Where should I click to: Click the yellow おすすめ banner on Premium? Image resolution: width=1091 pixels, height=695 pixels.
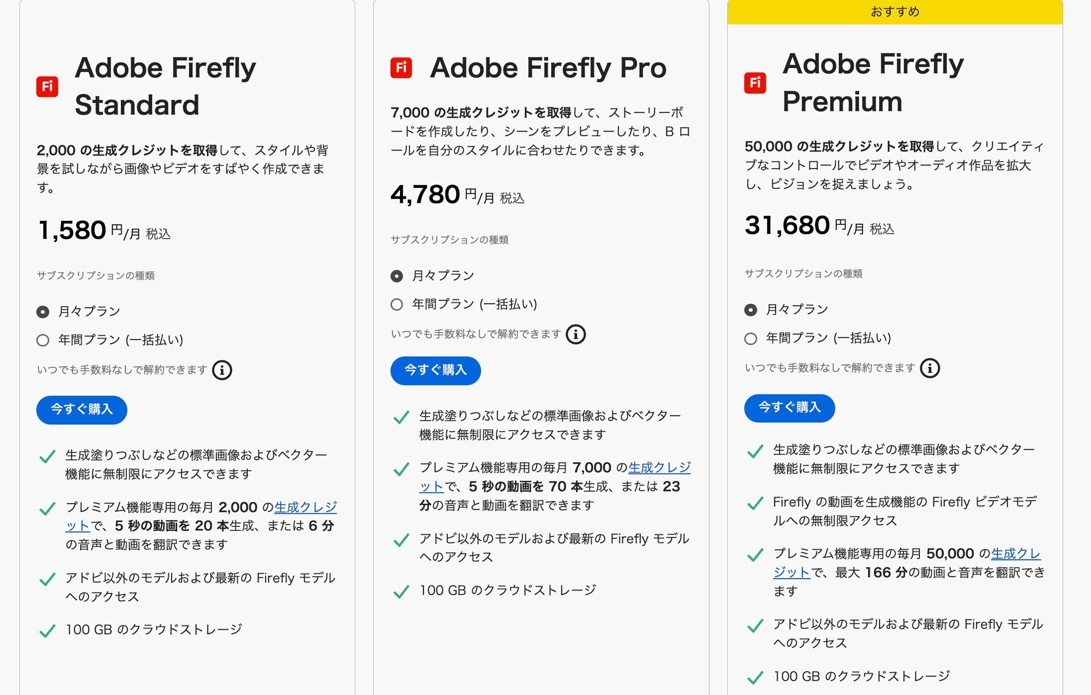click(x=895, y=12)
